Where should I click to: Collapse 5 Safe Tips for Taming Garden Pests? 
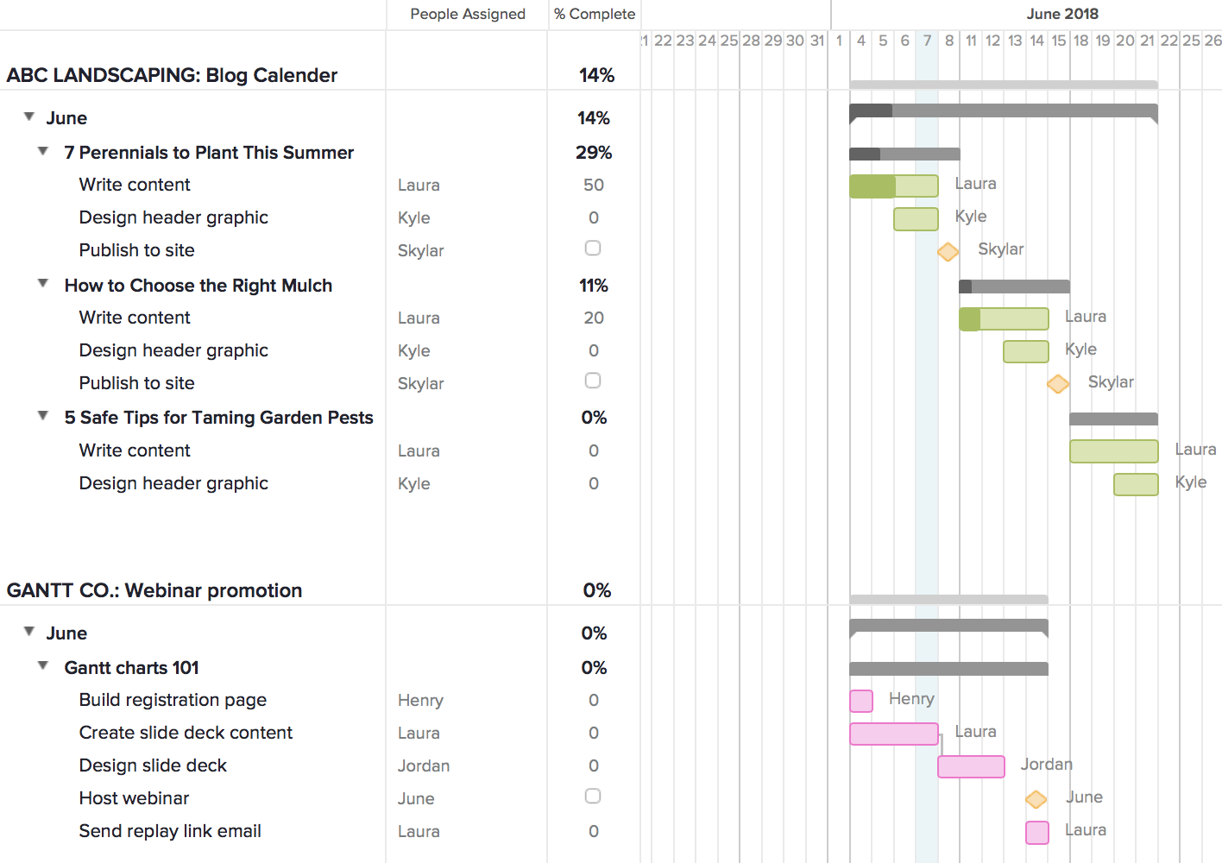pyautogui.click(x=42, y=414)
